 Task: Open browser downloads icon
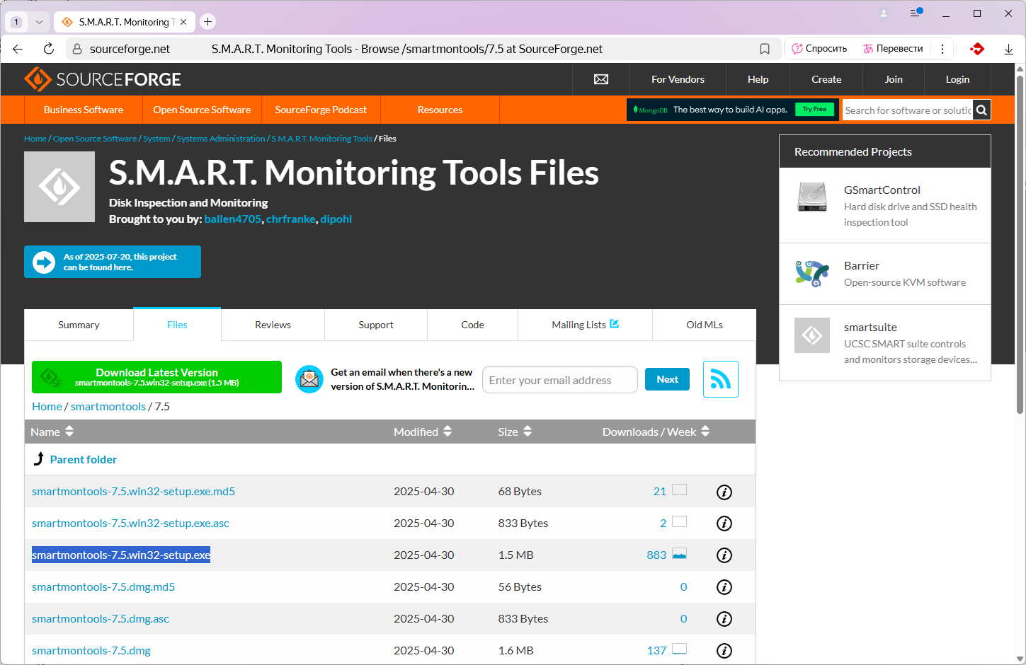(1008, 49)
